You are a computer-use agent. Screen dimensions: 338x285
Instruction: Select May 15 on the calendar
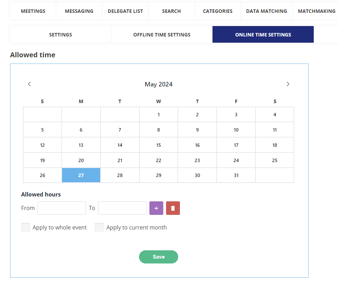coord(158,145)
